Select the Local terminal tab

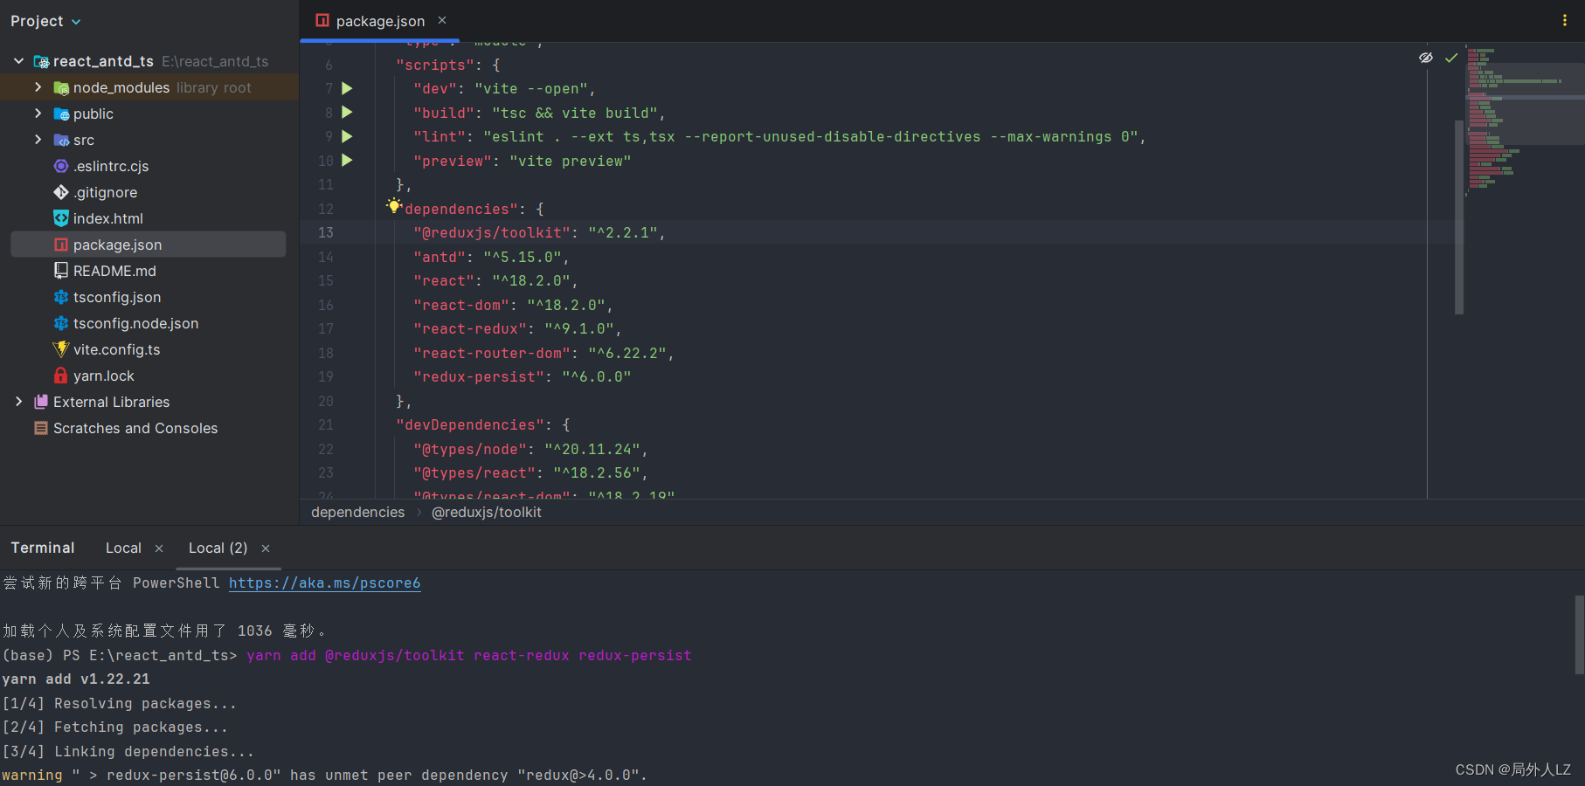pos(123,548)
